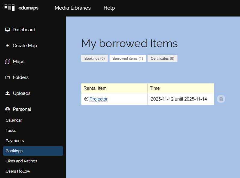Show the Certificates (0) tab
The height and width of the screenshot is (178, 240).
coord(163,59)
